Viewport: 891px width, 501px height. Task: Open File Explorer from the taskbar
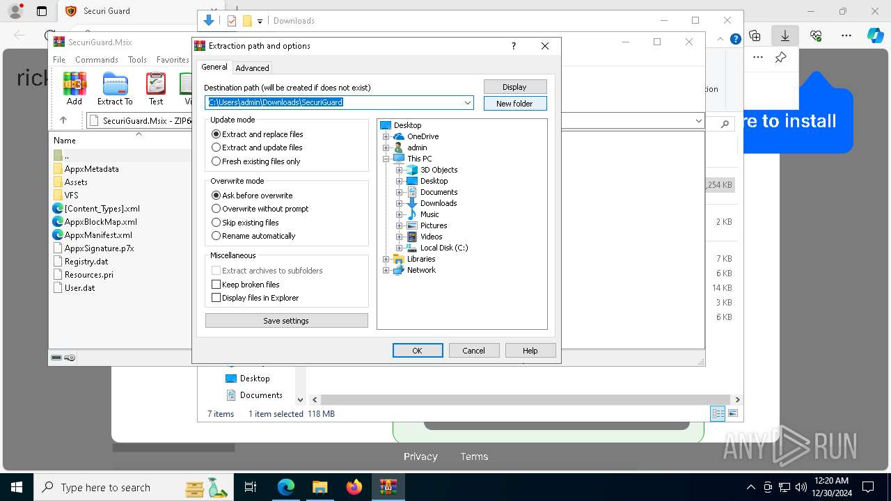tap(320, 487)
